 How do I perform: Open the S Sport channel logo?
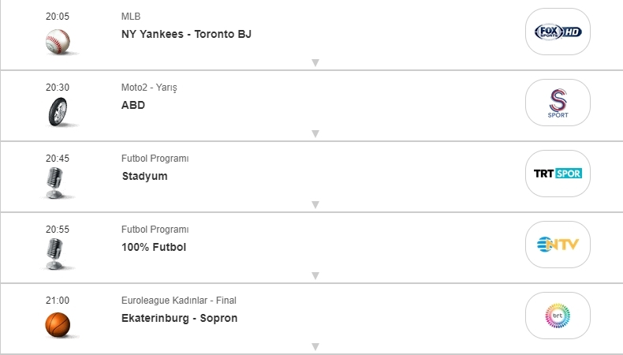click(558, 103)
